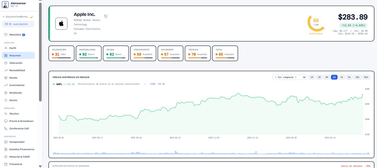
Task: Open the Deuda score card 82
Action: [x=116, y=53]
